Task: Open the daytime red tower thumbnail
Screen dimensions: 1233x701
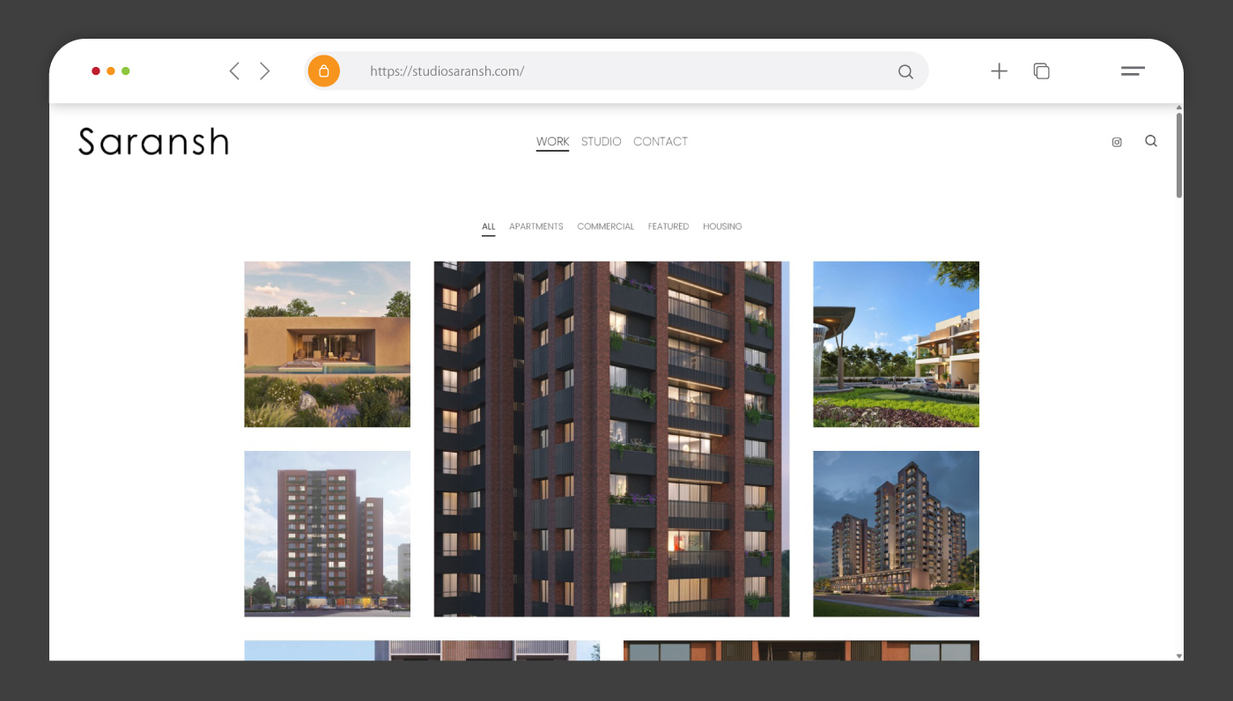Action: tap(328, 534)
